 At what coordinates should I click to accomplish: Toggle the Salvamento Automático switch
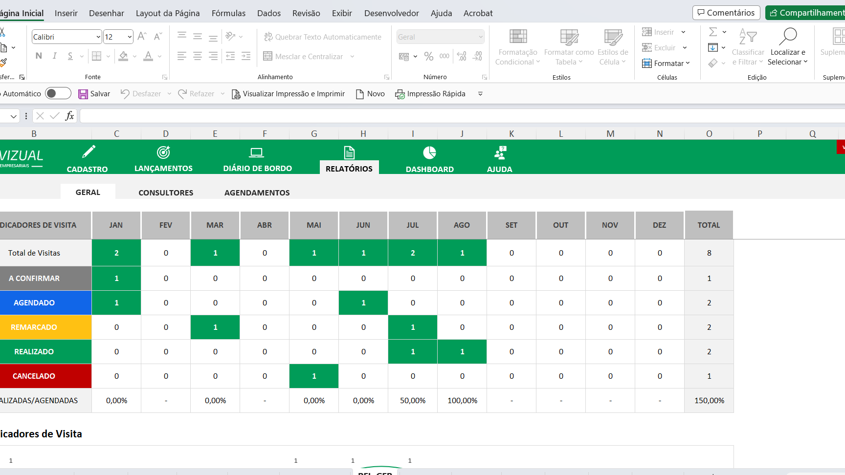tap(58, 93)
